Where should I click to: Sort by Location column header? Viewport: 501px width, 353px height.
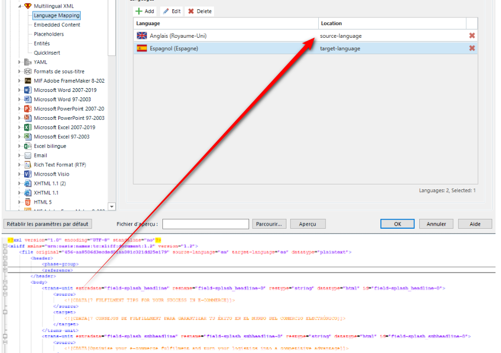[392, 23]
